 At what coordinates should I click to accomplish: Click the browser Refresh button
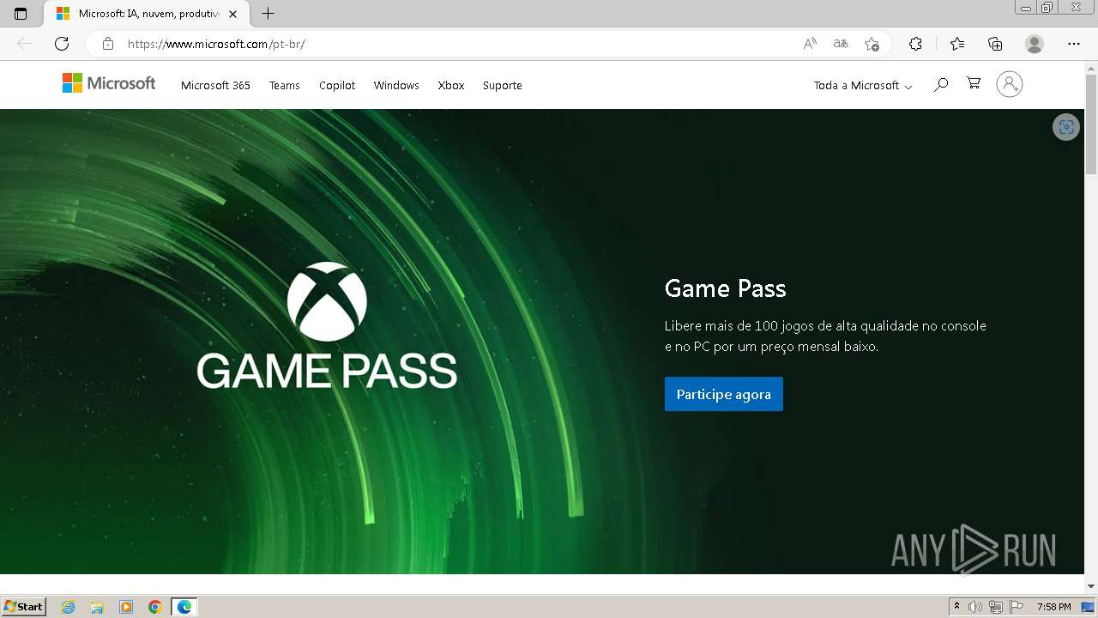(x=62, y=44)
